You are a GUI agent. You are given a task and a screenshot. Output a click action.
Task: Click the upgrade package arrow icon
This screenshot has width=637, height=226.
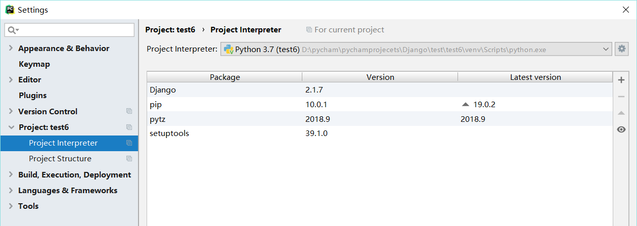click(x=621, y=113)
